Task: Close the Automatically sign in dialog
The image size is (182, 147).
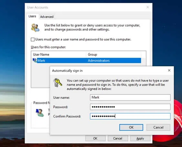Action: point(169,70)
